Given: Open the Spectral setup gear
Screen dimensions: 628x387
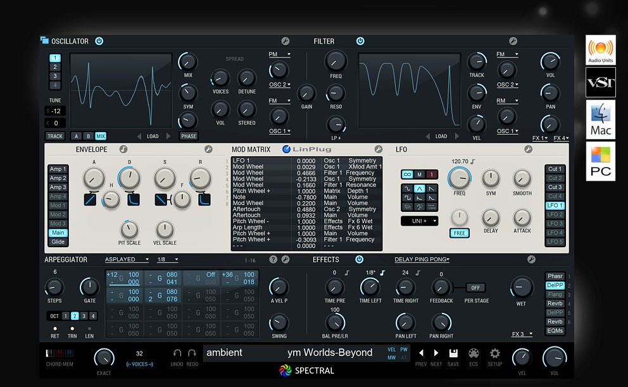Looking at the screenshot, I should (x=494, y=354).
